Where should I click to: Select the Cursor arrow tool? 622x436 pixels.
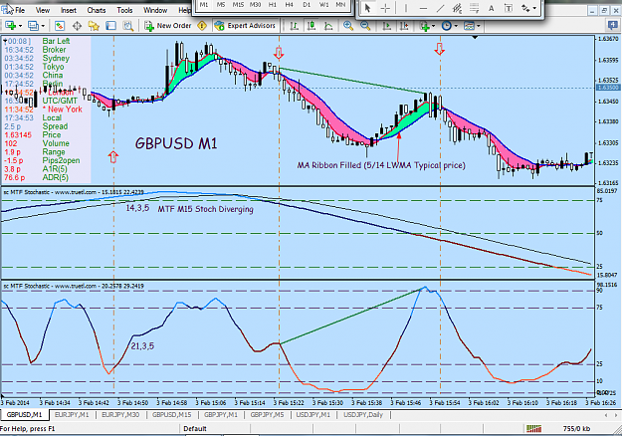(x=367, y=8)
